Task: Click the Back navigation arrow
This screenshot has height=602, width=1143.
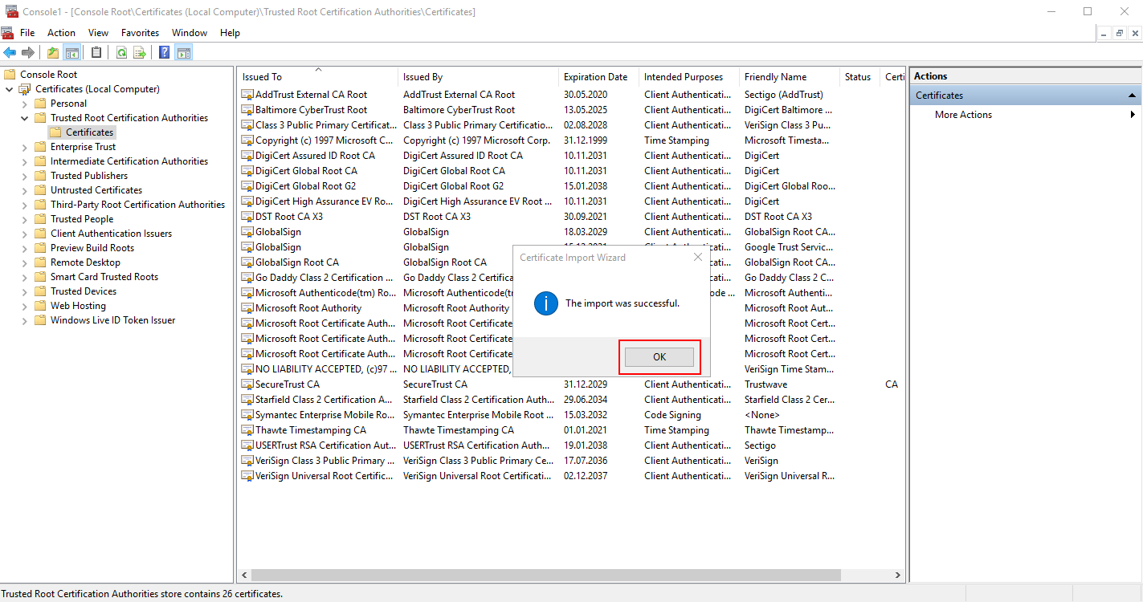Action: (10, 52)
